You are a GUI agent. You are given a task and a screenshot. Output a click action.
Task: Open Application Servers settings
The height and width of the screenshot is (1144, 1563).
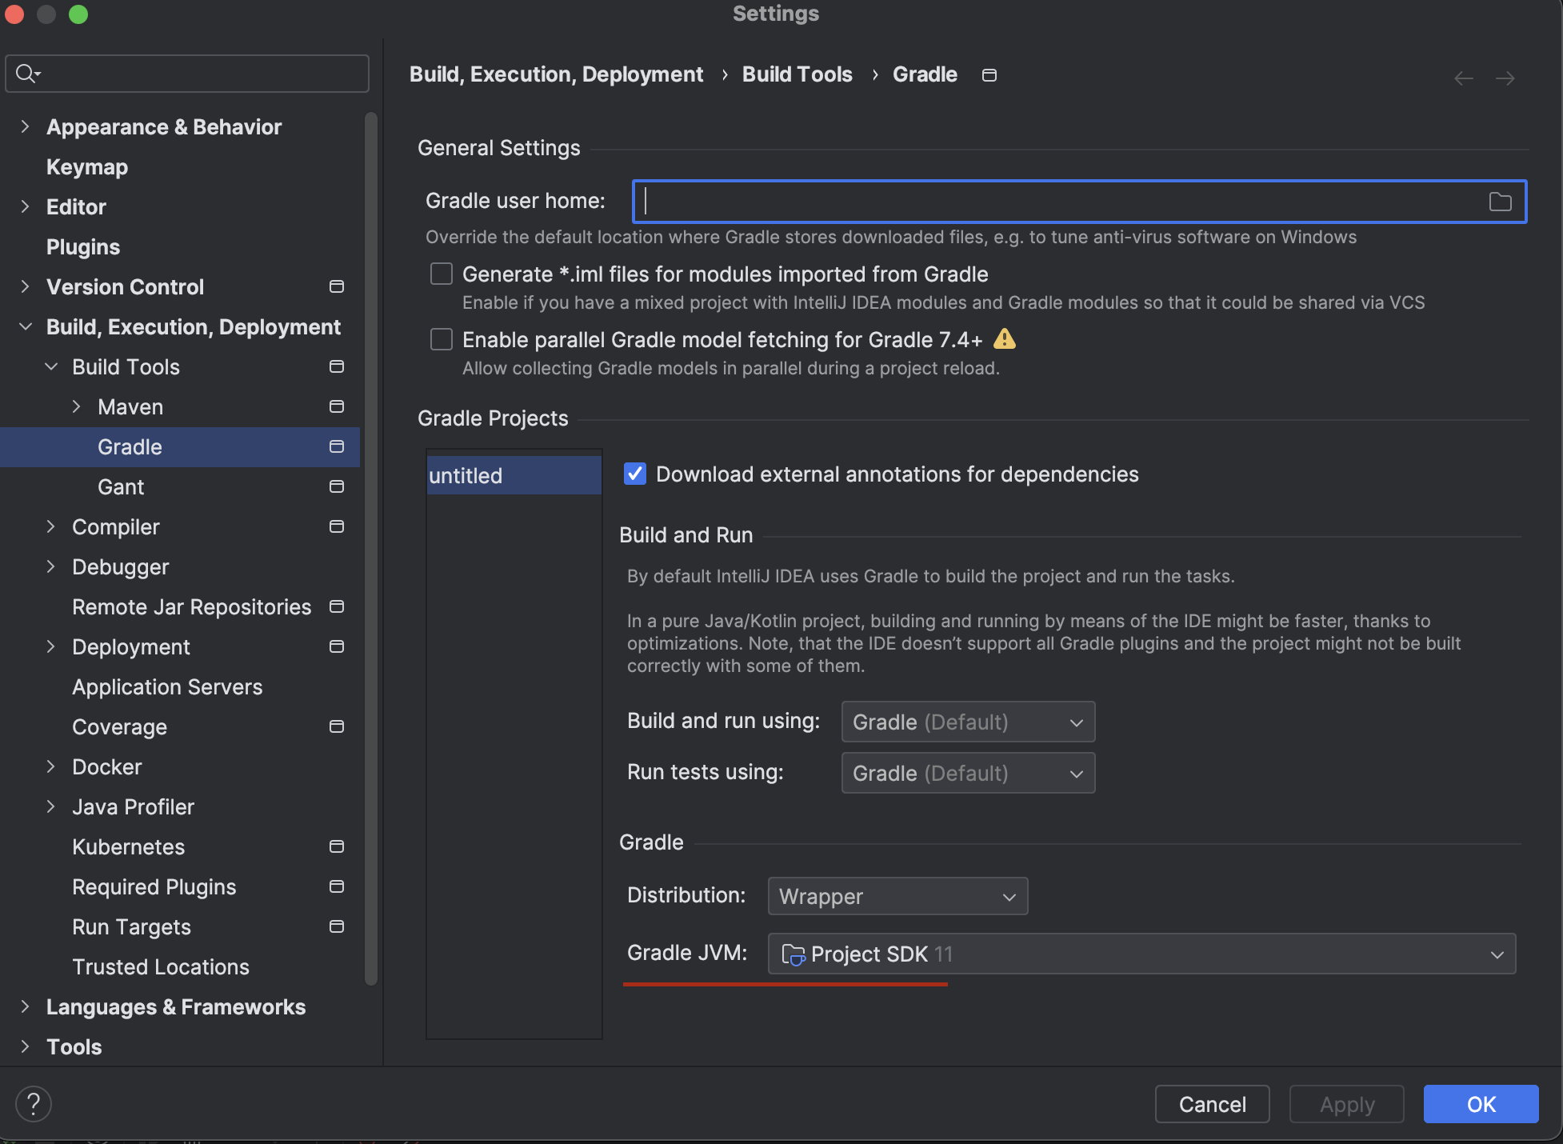tap(167, 686)
